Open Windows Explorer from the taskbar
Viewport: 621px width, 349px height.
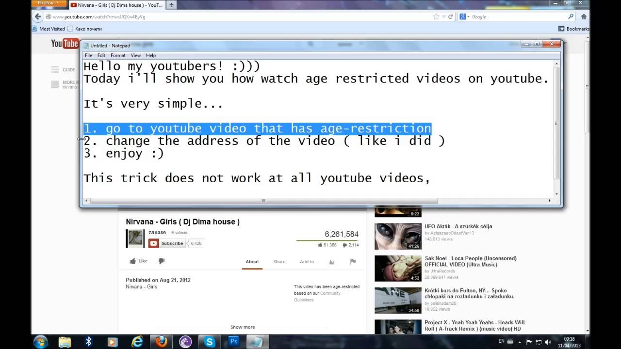[65, 342]
